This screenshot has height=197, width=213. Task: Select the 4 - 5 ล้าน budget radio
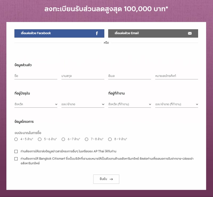tap(16, 139)
